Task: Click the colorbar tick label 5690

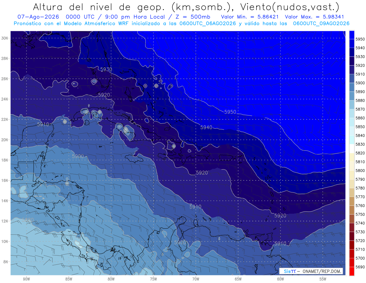Action: click(x=360, y=267)
